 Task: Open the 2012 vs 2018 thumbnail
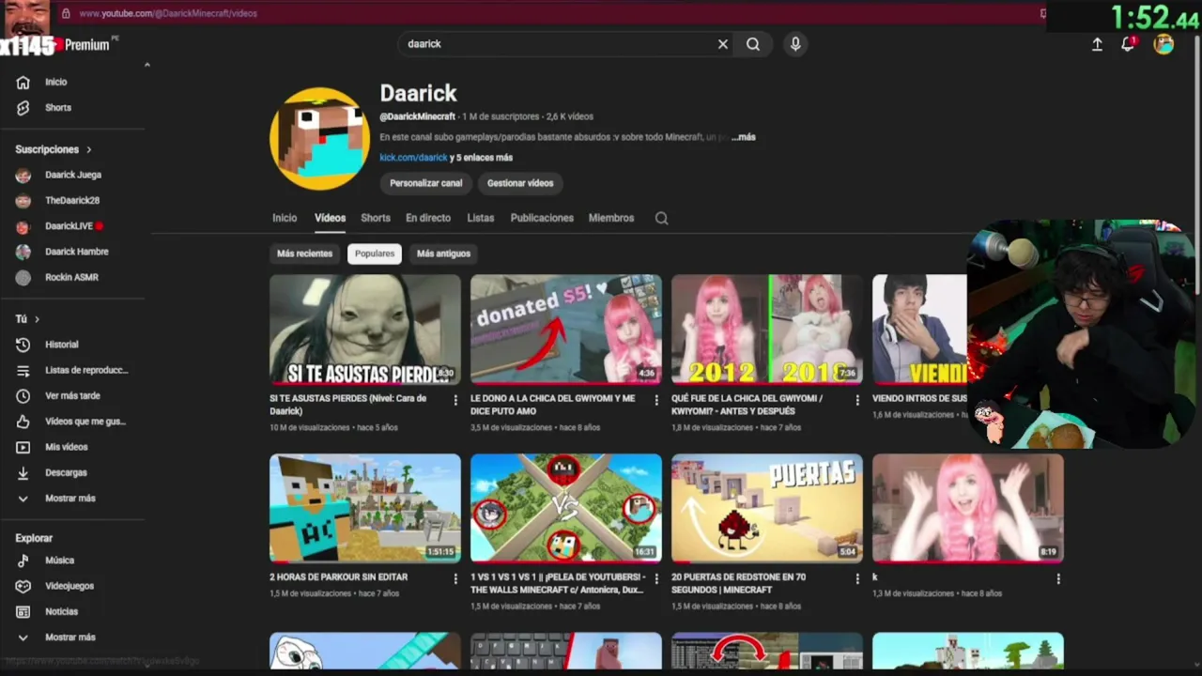click(767, 329)
